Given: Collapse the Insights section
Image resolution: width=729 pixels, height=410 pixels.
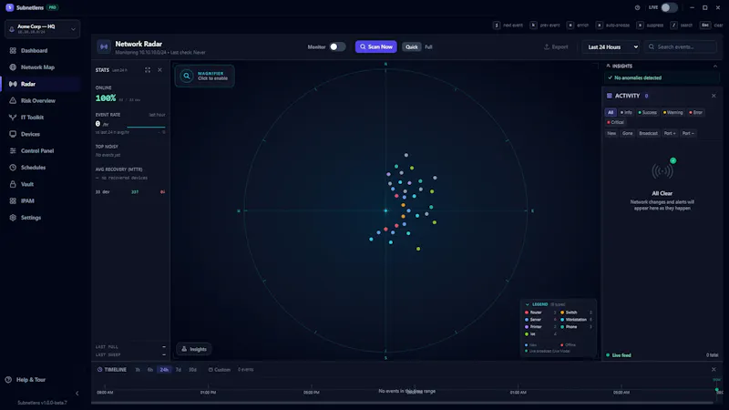Looking at the screenshot, I should [x=715, y=66].
